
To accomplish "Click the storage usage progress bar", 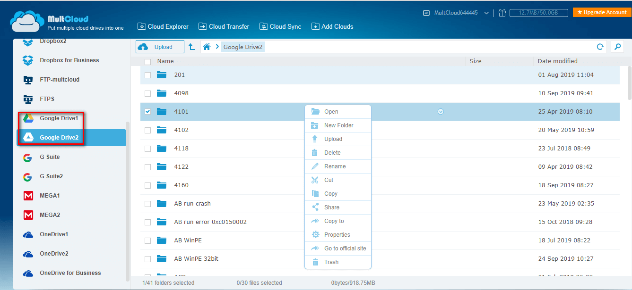I will 538,13.
